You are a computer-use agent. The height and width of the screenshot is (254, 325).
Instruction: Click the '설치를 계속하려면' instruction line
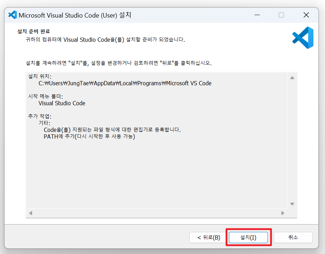(x=119, y=63)
